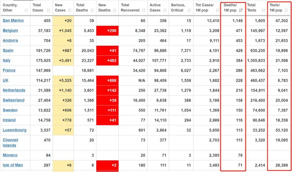Click Netherlands' +142 new deaths cell
Viewport: 292px width, 172px height.
coord(107,90)
